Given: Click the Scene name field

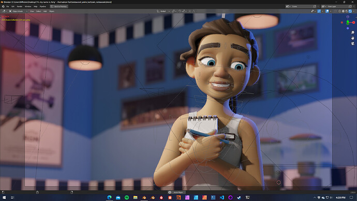Looking at the screenshot, I should [302, 6].
